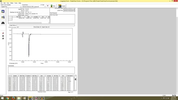Open the Meter menu
The image size is (178, 100).
pos(12,3)
